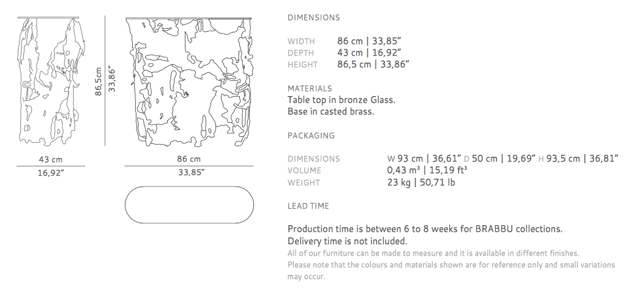Click the oval top view outline
The height and width of the screenshot is (301, 631).
189,204
